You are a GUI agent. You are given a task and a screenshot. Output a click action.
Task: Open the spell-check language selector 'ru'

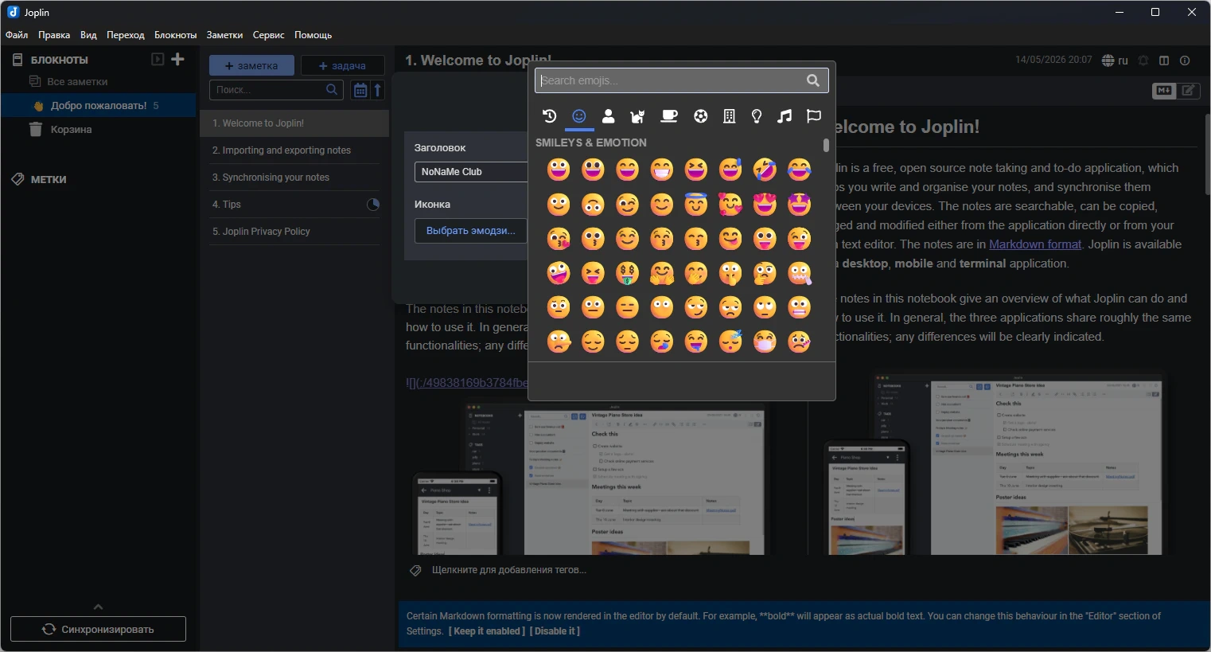[1116, 61]
